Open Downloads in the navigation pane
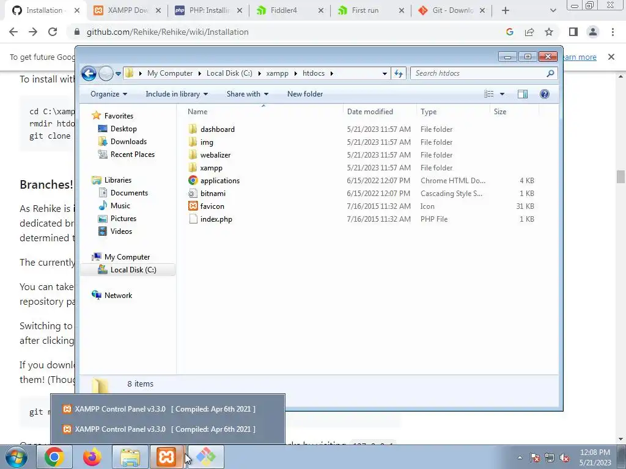626x469 pixels. pyautogui.click(x=128, y=142)
